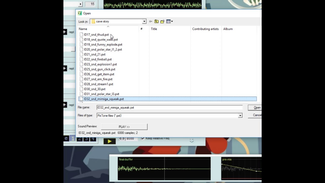
Task: Click the Open button
Action: coord(255,108)
